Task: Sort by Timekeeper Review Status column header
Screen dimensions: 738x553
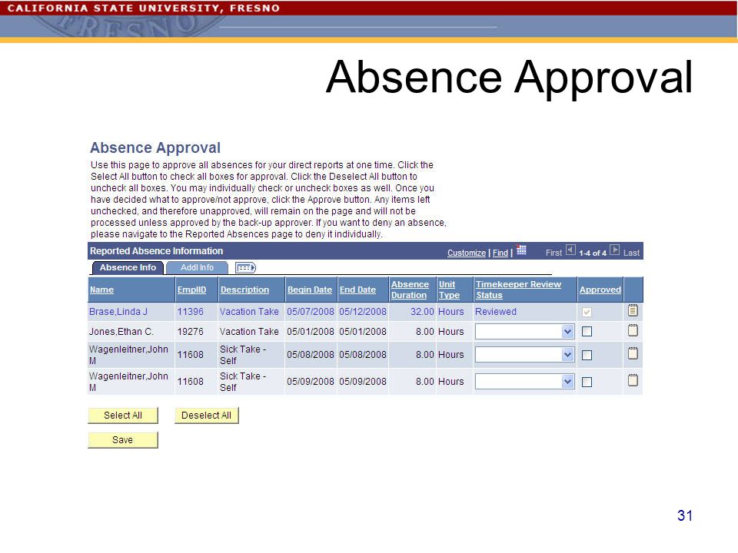Action: pyautogui.click(x=518, y=290)
